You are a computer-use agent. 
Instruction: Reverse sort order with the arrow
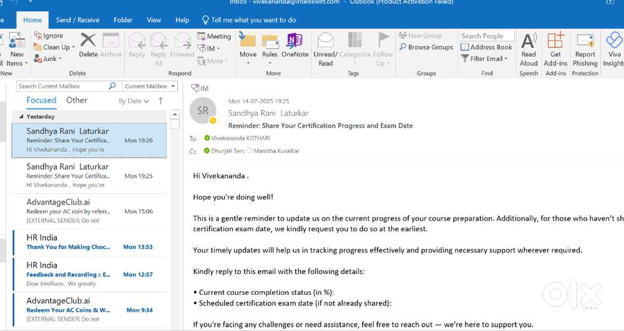tap(160, 100)
